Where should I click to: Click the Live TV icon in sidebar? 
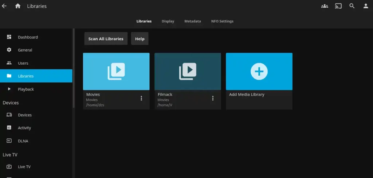9,167
